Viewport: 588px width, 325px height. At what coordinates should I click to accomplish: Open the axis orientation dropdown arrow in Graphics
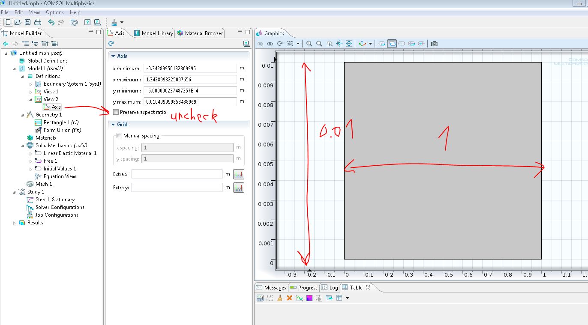coord(370,44)
